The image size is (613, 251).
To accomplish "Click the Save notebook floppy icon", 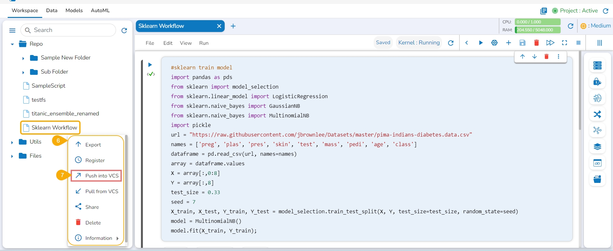I will pos(522,43).
